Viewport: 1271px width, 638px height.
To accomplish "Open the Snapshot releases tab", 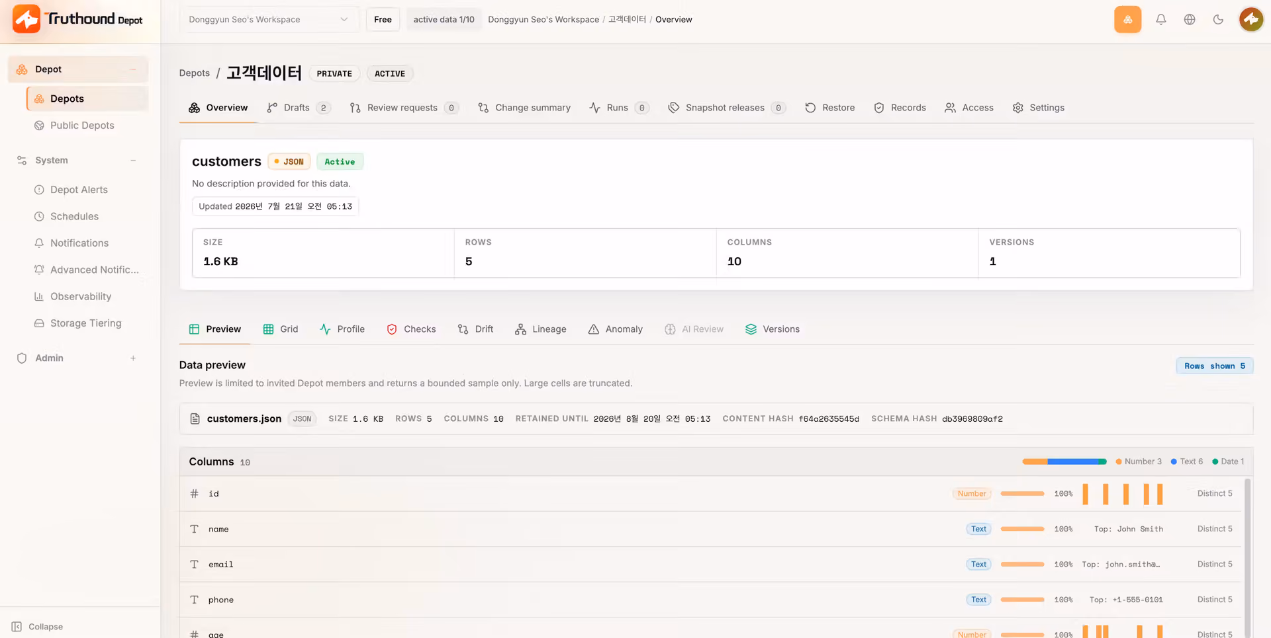I will pos(726,108).
